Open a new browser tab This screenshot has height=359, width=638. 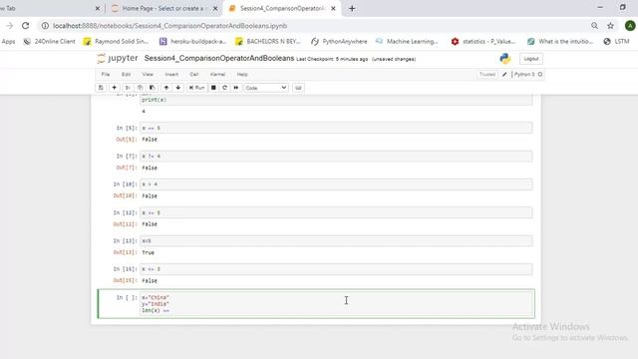click(352, 8)
